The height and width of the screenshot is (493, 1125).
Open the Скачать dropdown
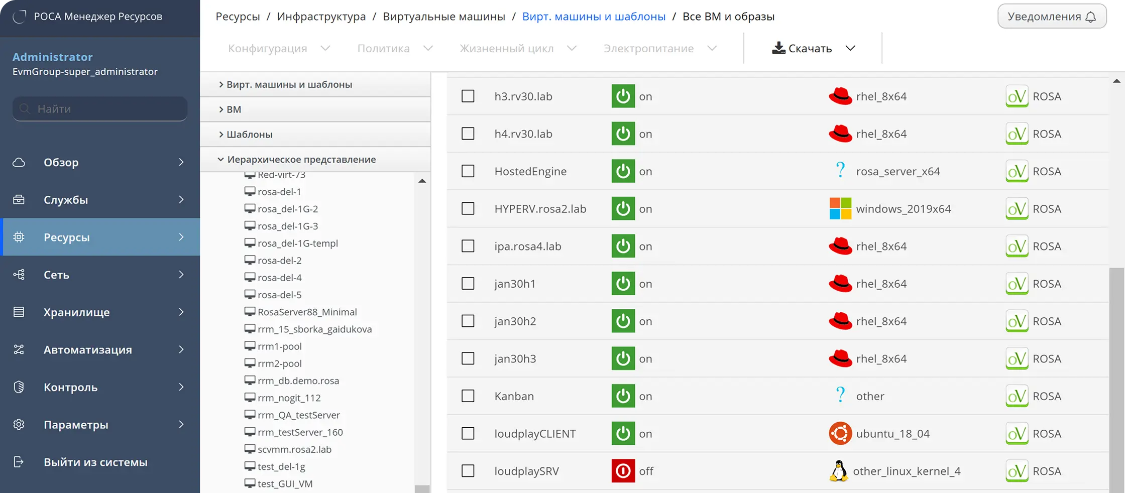[813, 48]
